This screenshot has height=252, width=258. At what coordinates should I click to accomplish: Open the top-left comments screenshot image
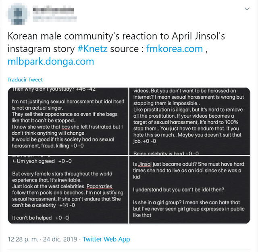pos(68,121)
